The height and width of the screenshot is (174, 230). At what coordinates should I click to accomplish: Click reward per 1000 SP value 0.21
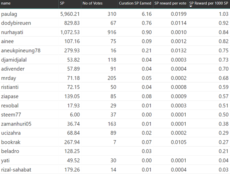pos(224,151)
